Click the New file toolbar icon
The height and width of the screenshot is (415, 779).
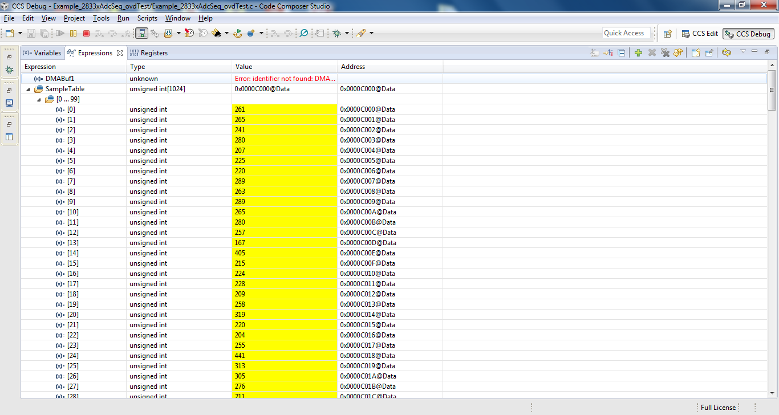point(10,34)
